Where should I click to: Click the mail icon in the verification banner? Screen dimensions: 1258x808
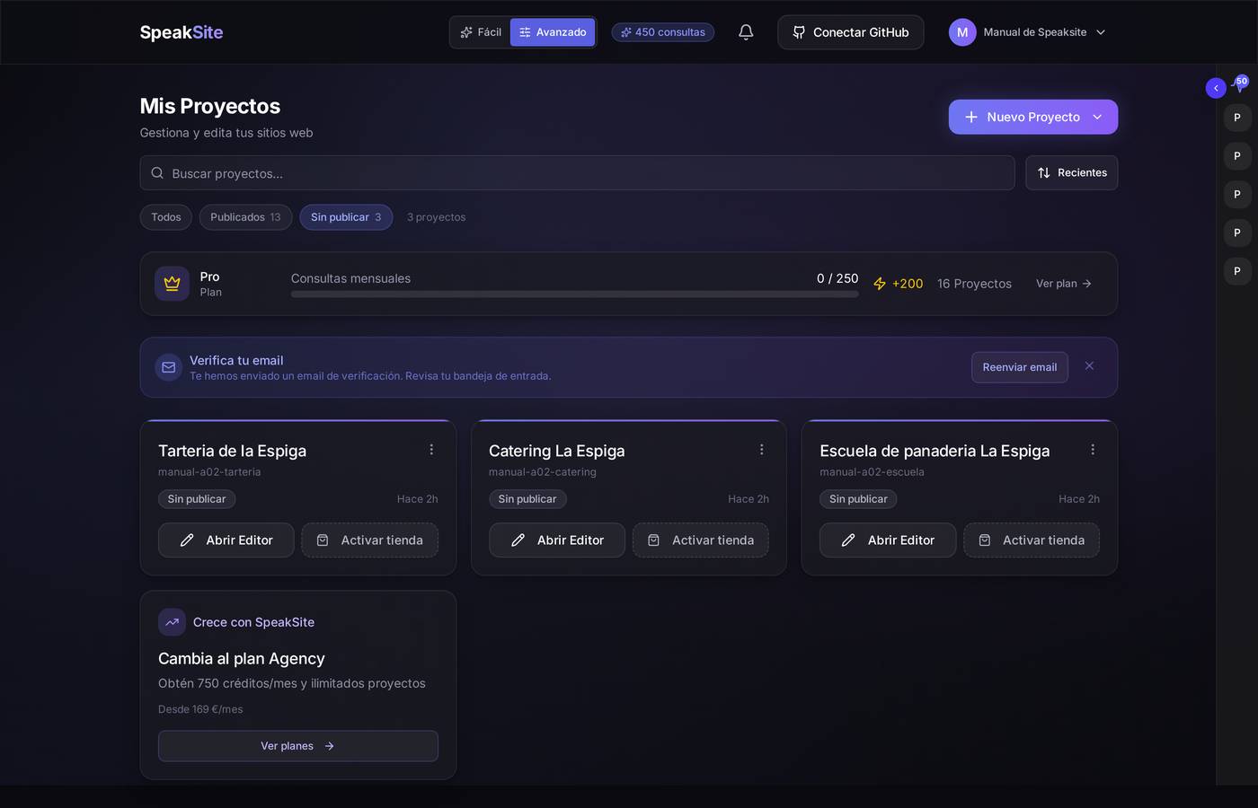click(x=168, y=367)
